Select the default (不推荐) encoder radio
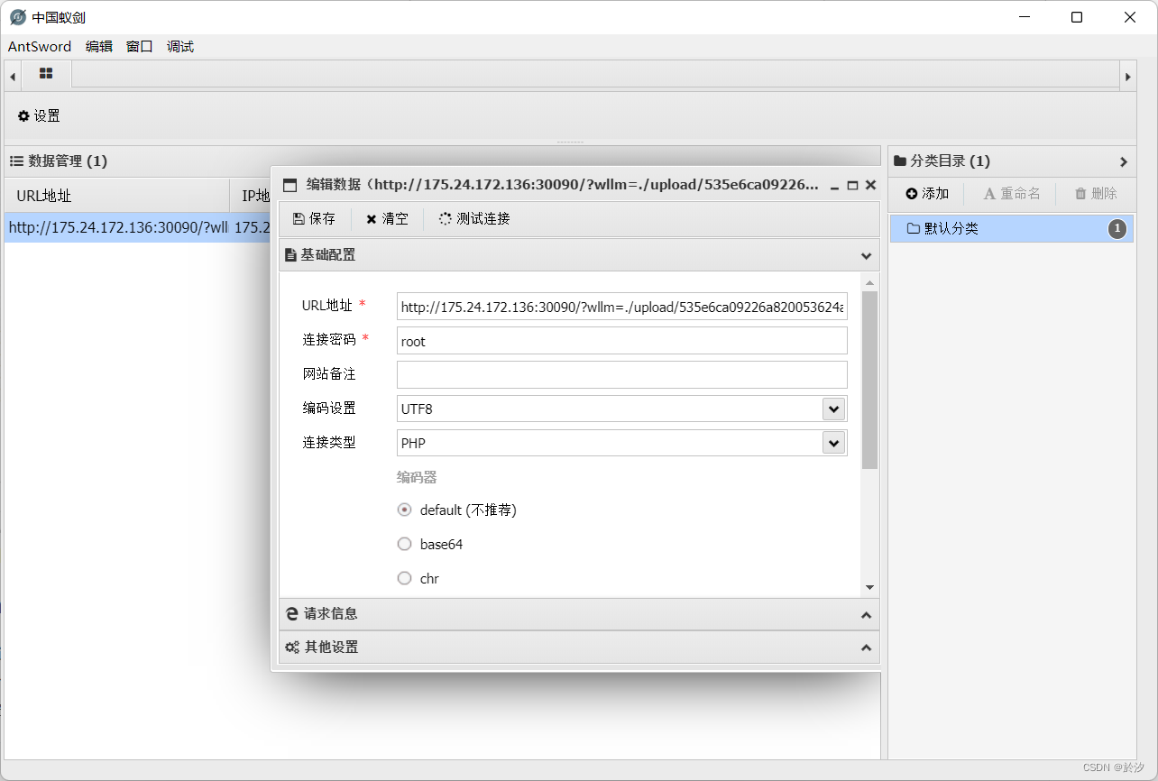This screenshot has width=1158, height=781. click(404, 510)
